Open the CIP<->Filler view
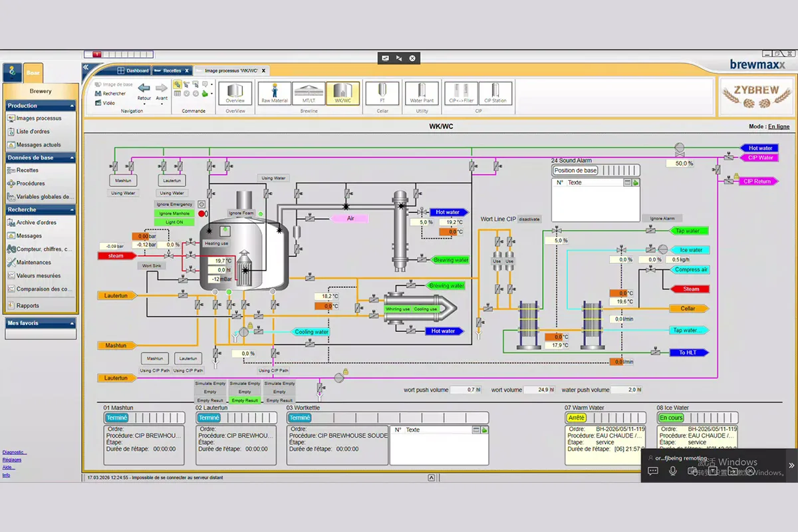This screenshot has width=798, height=532. coord(460,93)
